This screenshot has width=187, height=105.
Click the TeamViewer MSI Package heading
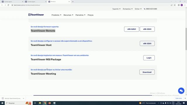[x=46, y=60]
